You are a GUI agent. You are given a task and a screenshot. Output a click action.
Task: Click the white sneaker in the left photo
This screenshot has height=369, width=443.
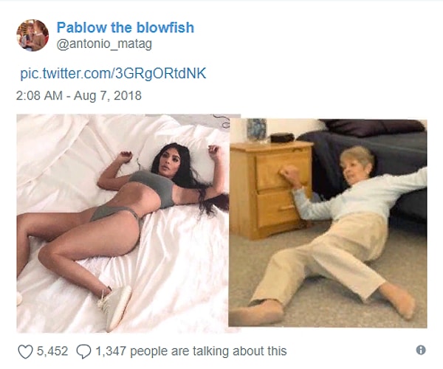point(116,307)
